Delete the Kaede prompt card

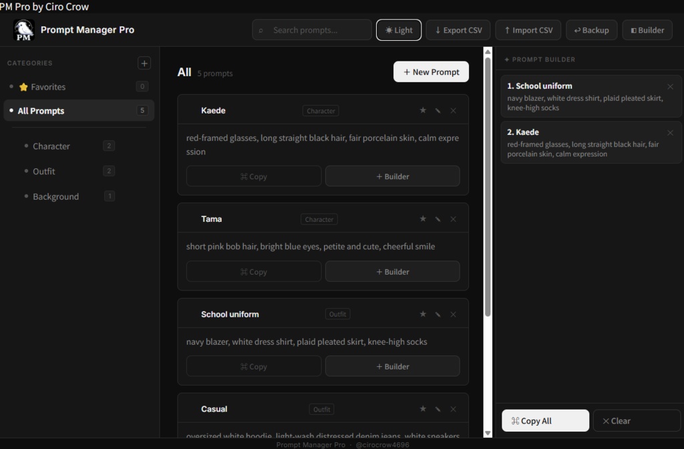point(454,110)
